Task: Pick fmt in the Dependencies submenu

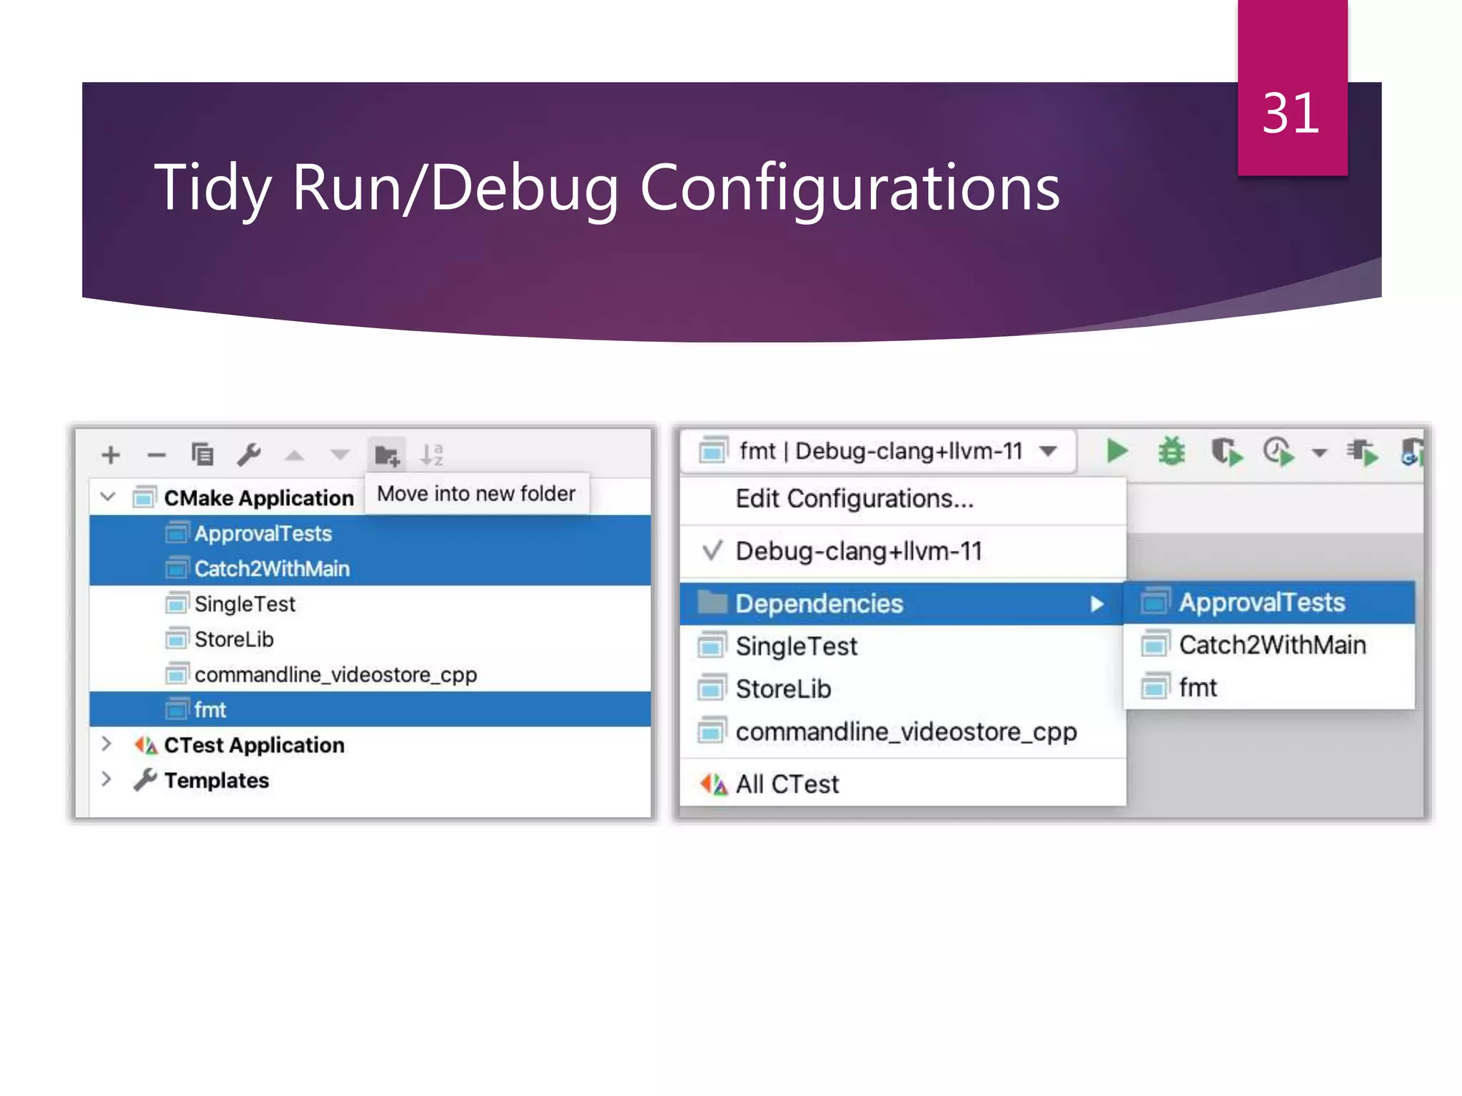Action: pos(1269,688)
